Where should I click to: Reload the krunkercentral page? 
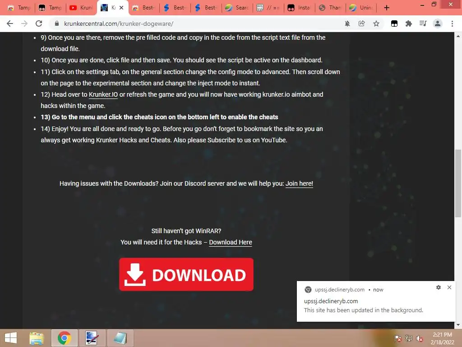point(39,23)
